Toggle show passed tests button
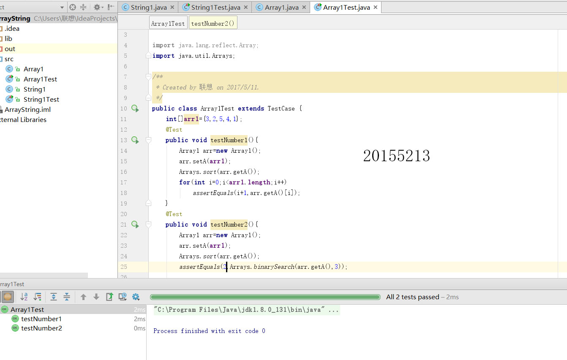This screenshot has width=567, height=360. 8,297
